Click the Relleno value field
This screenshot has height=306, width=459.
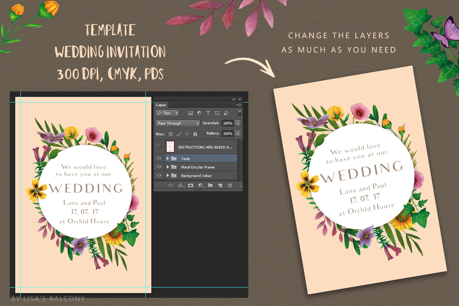coord(228,134)
